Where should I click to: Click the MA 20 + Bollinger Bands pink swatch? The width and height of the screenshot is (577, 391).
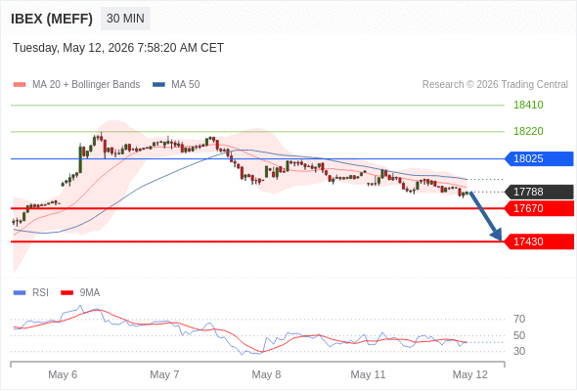pyautogui.click(x=20, y=85)
